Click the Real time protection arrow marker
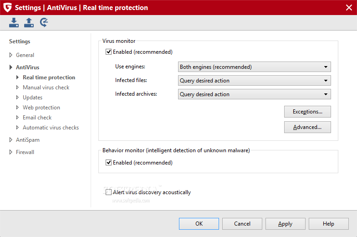Screen dimensions: 357x237 tap(17, 77)
